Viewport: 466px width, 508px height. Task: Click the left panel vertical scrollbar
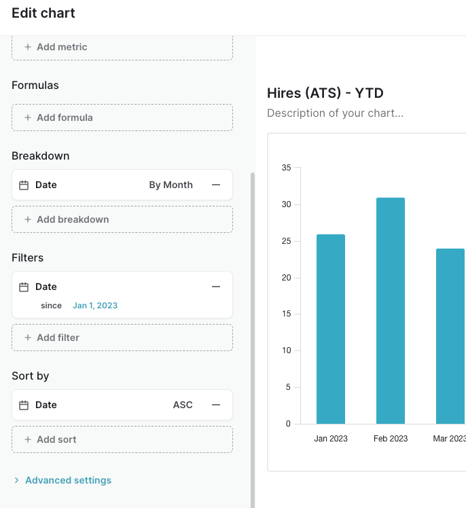[x=253, y=340]
